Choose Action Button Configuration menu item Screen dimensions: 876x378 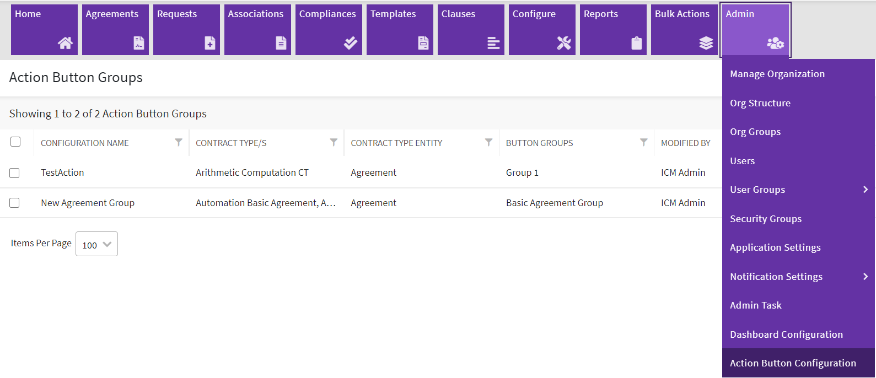(x=793, y=363)
